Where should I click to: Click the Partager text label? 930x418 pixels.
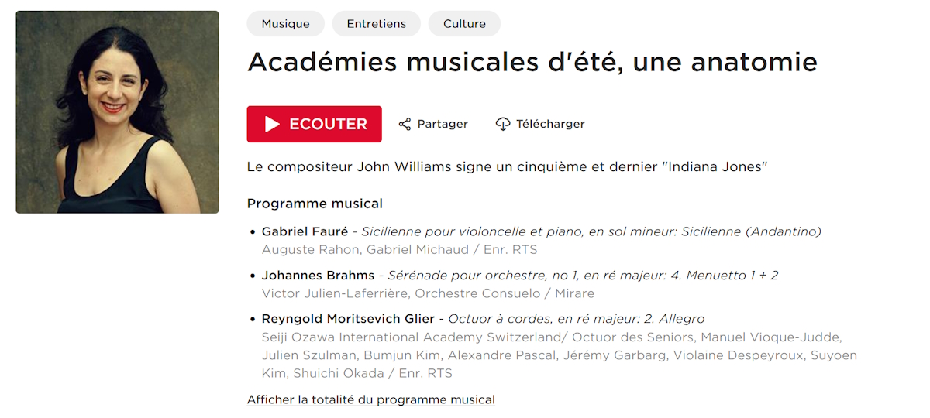coord(443,124)
